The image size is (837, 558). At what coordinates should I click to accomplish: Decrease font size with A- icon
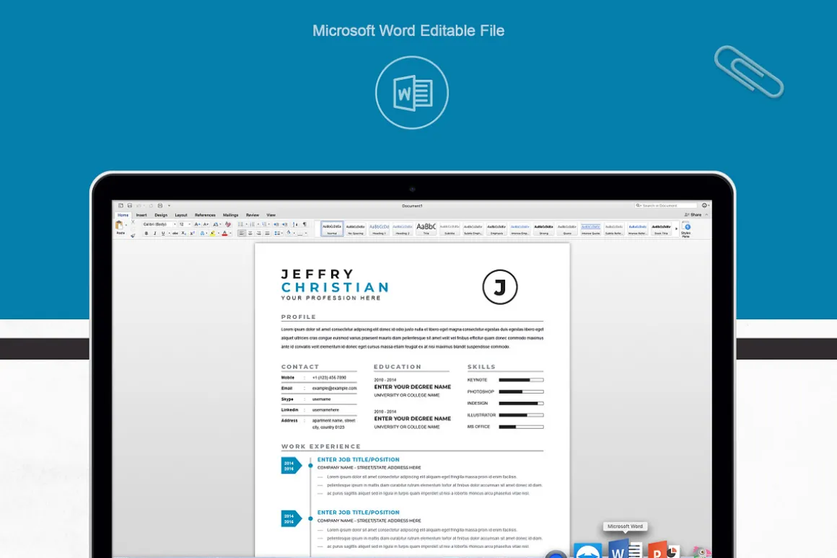point(206,225)
